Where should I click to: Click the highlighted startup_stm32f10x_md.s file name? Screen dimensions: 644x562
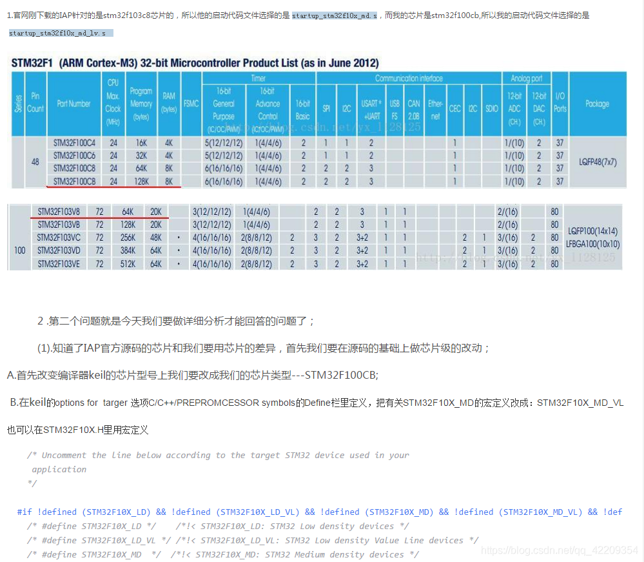(x=335, y=15)
